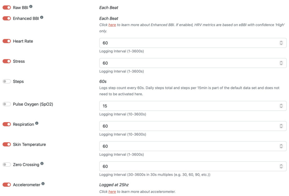
Task: Open the Enhanced BBI info icon
Action: click(42, 17)
